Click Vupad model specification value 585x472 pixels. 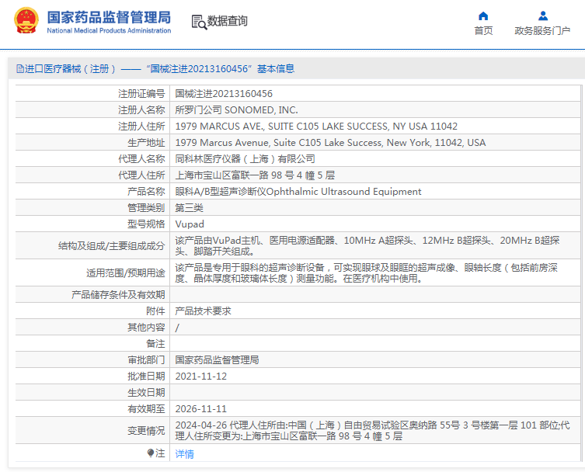[190, 224]
